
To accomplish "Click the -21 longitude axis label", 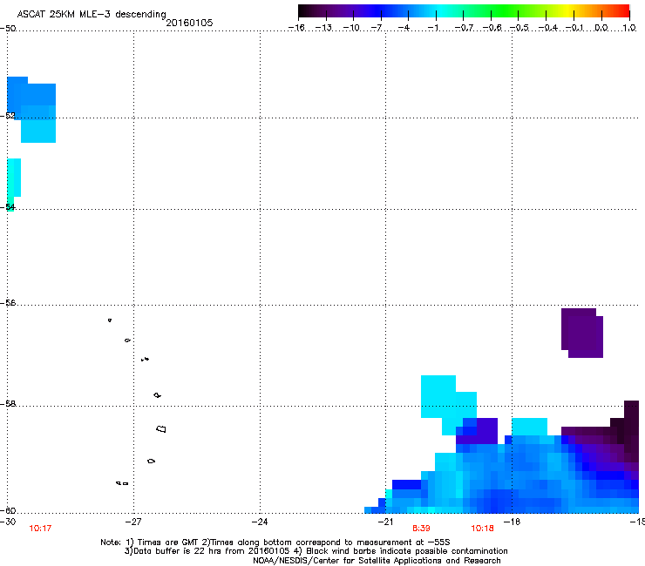I will tap(385, 522).
